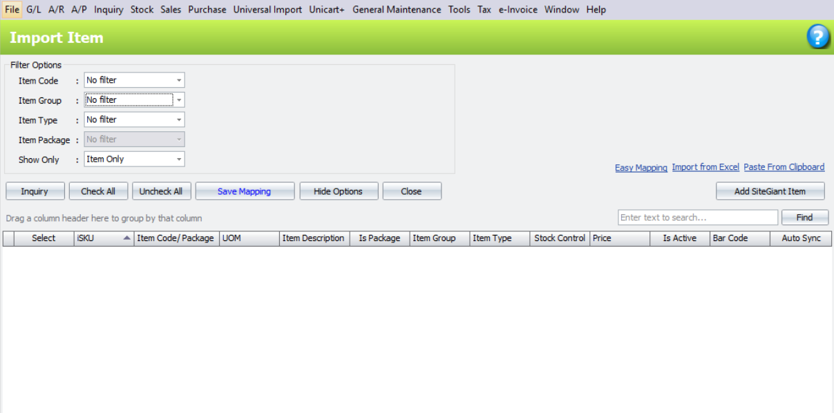The image size is (834, 413).
Task: Open the G/L menu
Action: tap(34, 10)
